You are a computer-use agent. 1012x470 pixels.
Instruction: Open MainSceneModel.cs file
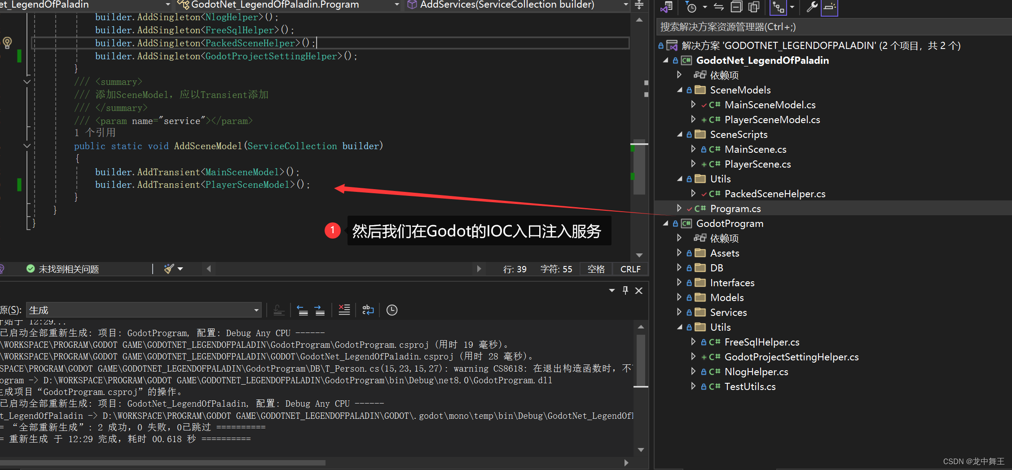point(770,105)
